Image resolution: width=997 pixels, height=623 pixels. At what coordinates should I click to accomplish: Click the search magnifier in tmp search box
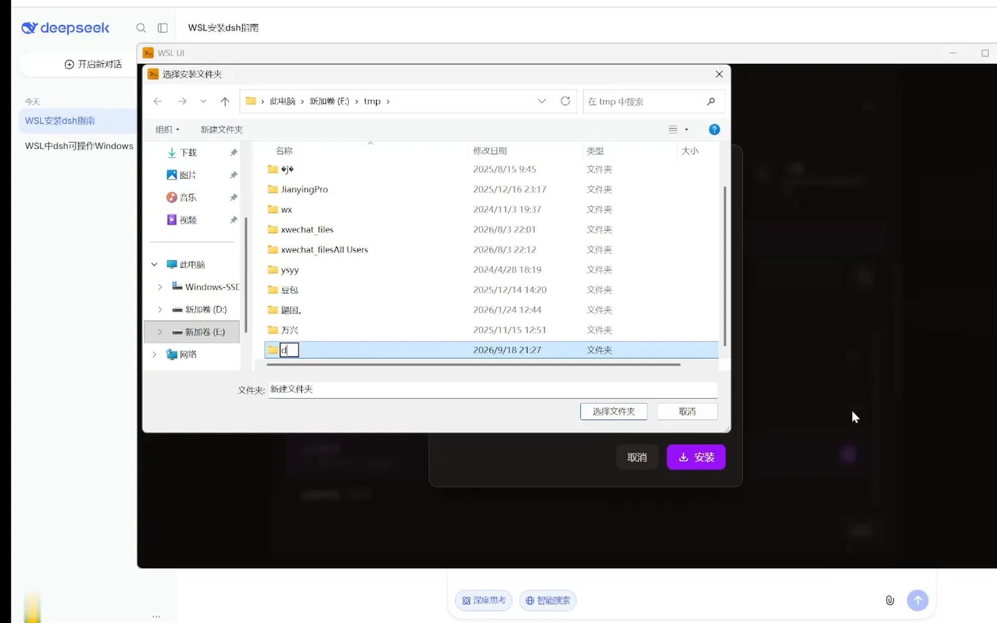[x=711, y=102]
